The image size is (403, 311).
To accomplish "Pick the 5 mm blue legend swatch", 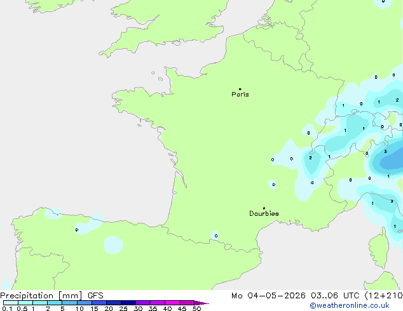I will pos(69,303).
